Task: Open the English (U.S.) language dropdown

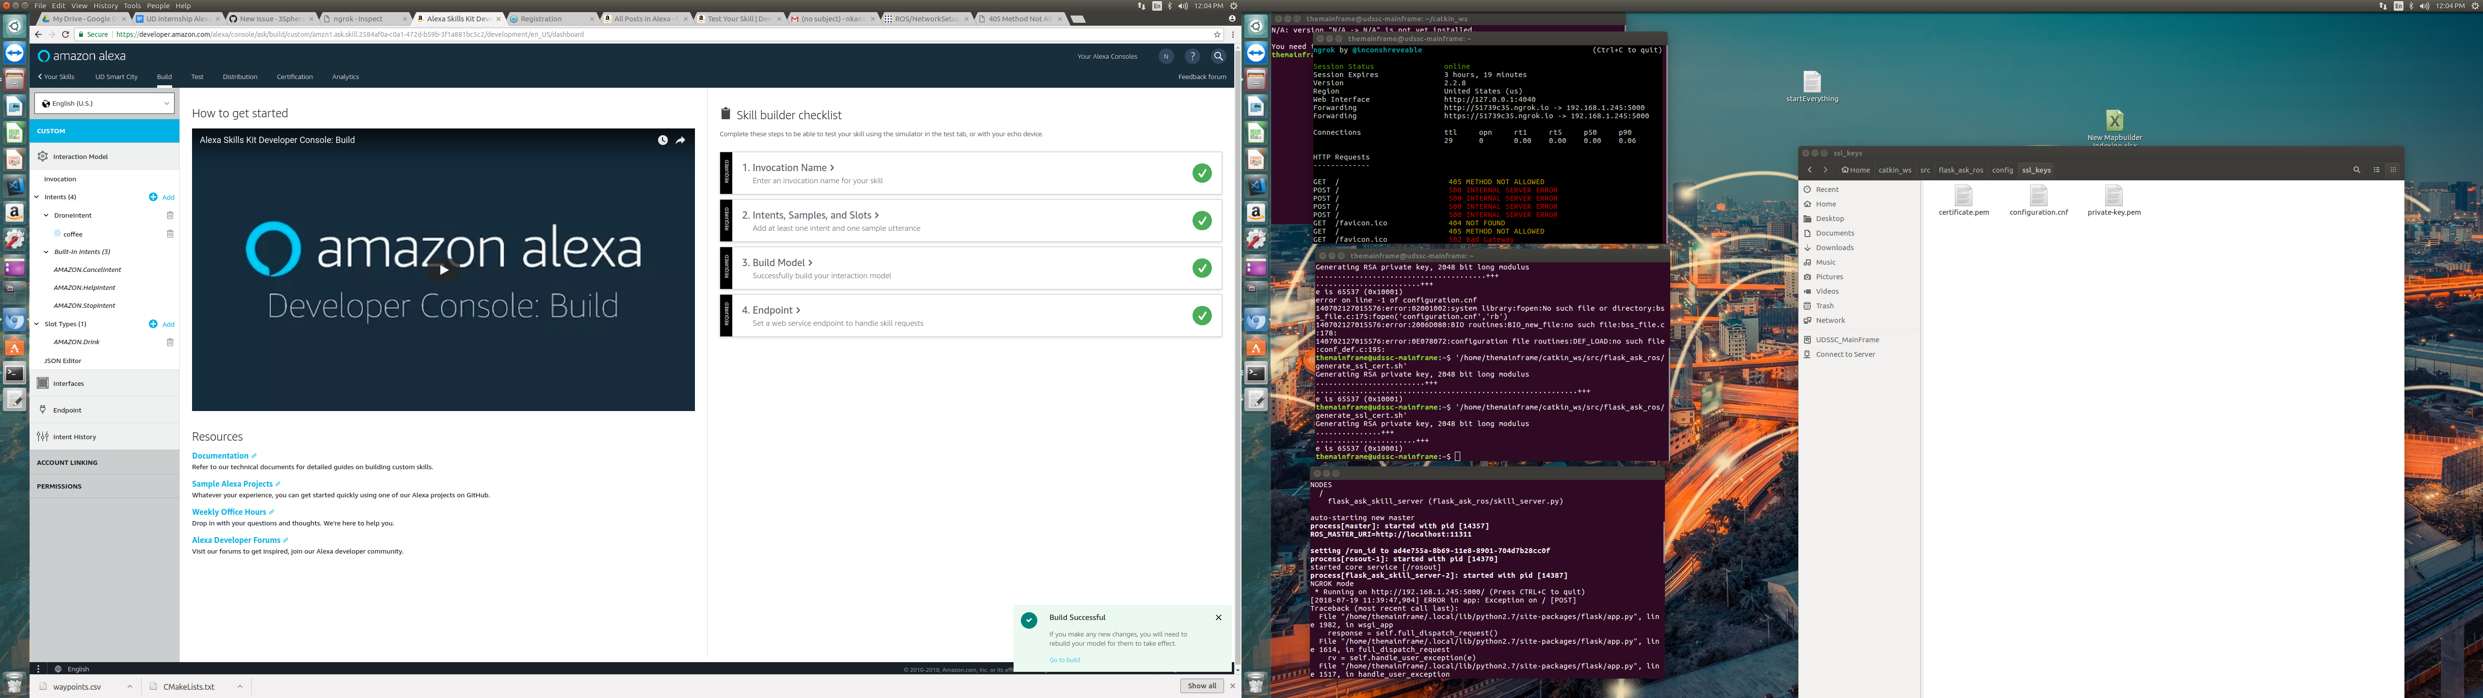Action: pyautogui.click(x=104, y=102)
